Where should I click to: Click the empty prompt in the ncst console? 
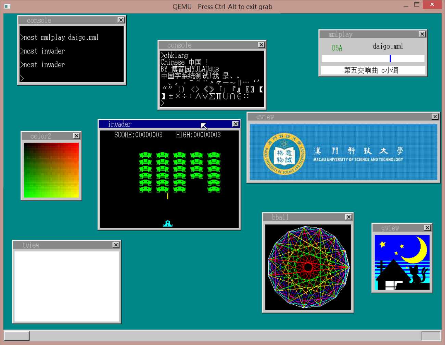point(22,78)
